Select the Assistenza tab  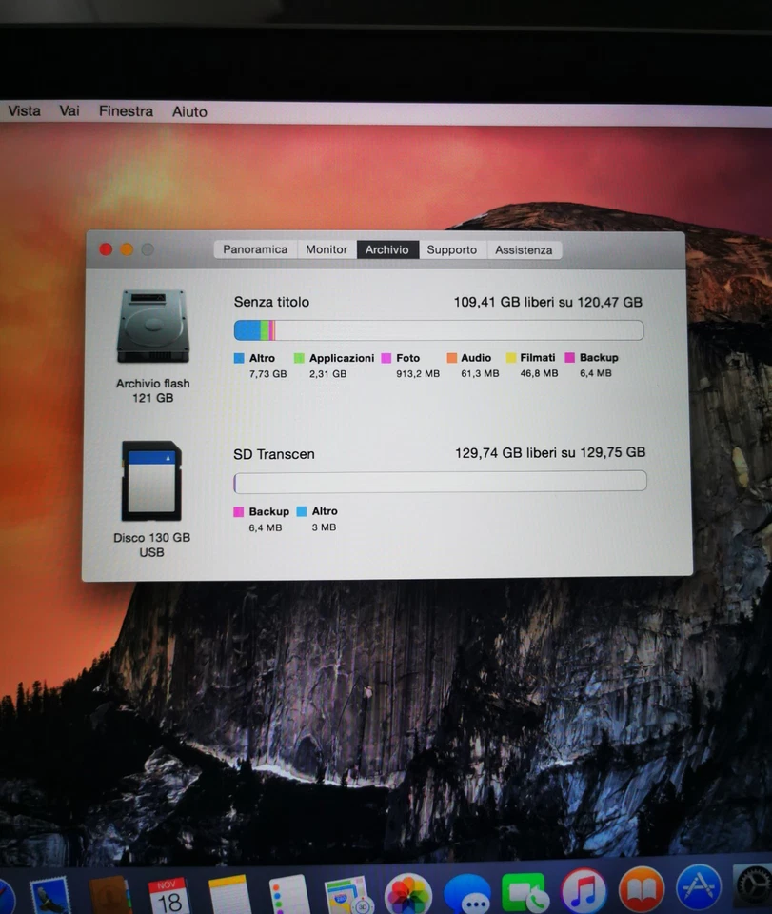point(524,248)
